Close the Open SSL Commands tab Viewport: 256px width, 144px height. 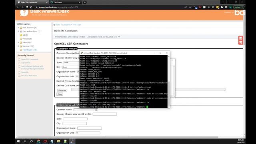[47, 2]
